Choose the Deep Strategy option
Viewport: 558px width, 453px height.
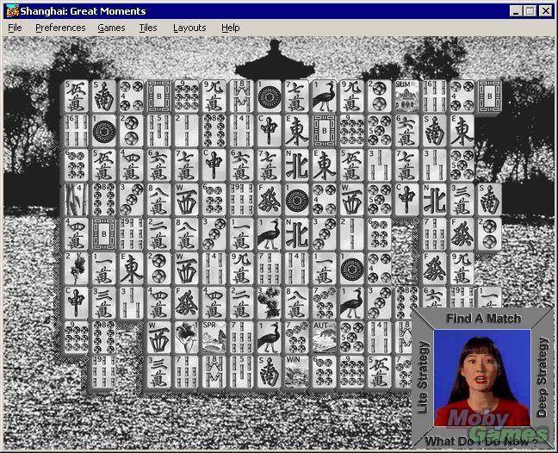coord(542,377)
